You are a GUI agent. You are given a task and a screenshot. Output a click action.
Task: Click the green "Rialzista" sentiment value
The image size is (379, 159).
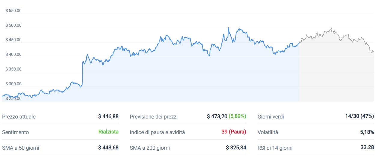click(108, 132)
